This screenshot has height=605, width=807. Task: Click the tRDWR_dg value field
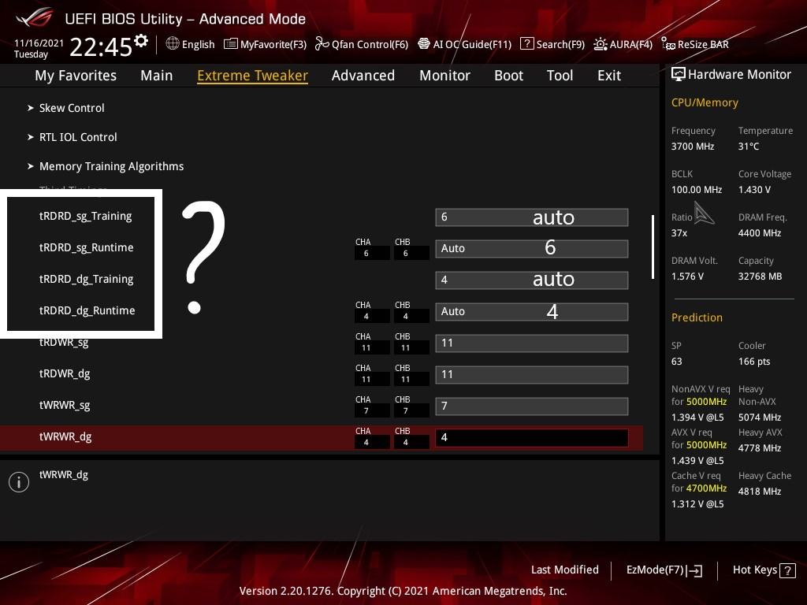(532, 374)
